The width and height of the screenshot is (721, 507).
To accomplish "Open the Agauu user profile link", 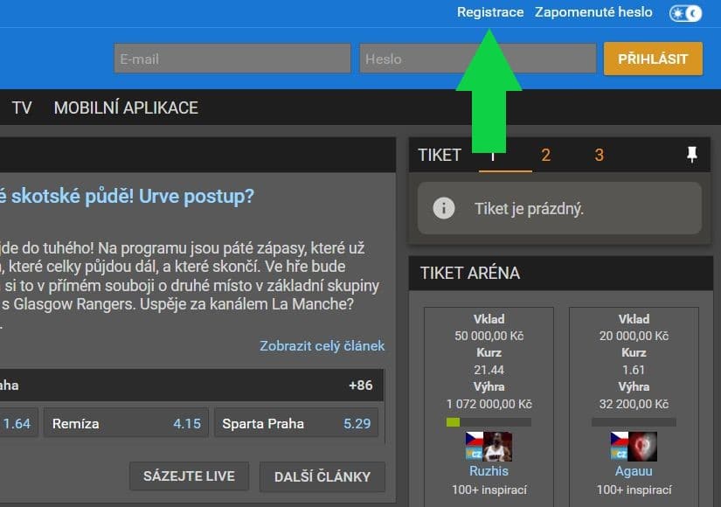I will (x=634, y=471).
